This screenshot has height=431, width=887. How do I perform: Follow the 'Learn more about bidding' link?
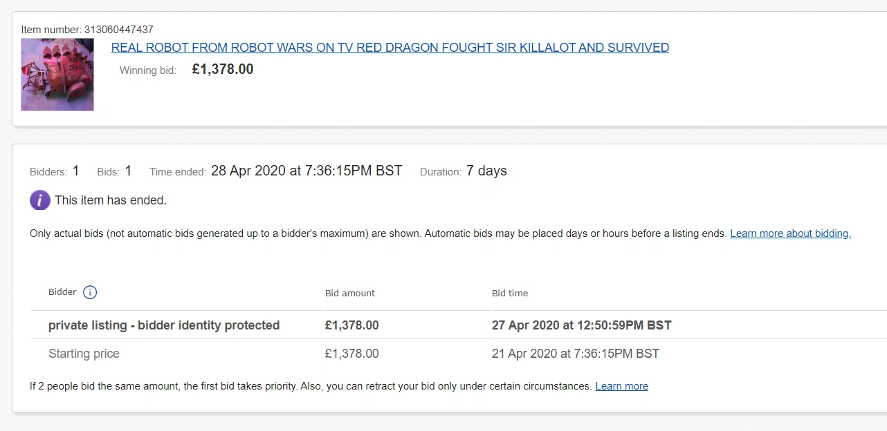point(790,233)
